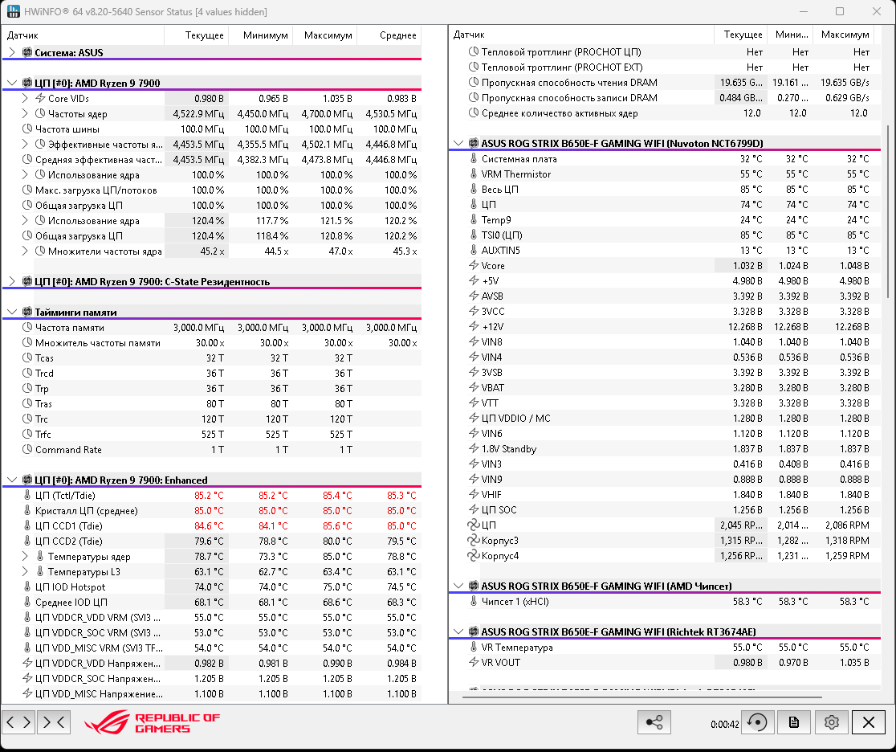Click left pane Текущее column header
896x752 pixels.
(197, 35)
